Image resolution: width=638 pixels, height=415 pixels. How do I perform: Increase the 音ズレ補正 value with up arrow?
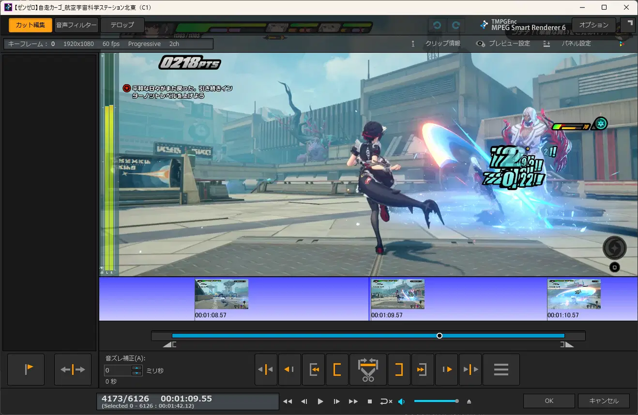click(x=137, y=368)
